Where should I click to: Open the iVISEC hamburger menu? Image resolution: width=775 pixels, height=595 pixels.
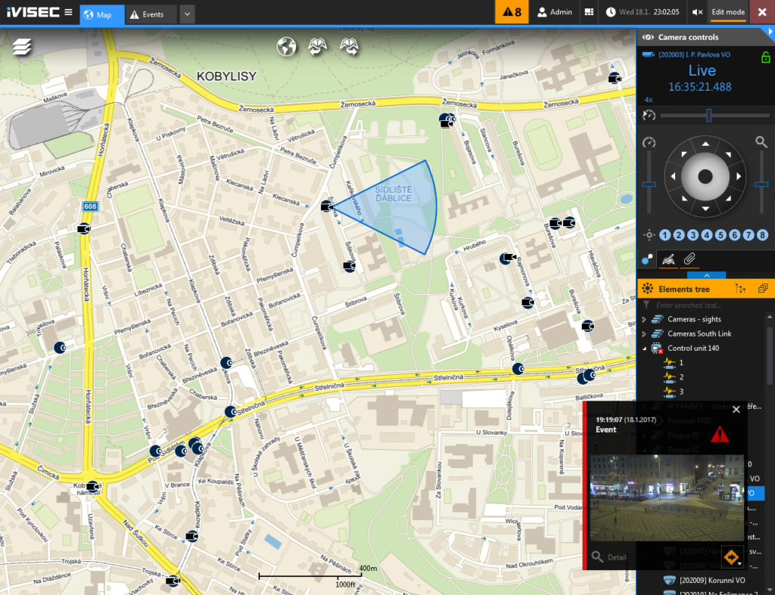click(68, 12)
